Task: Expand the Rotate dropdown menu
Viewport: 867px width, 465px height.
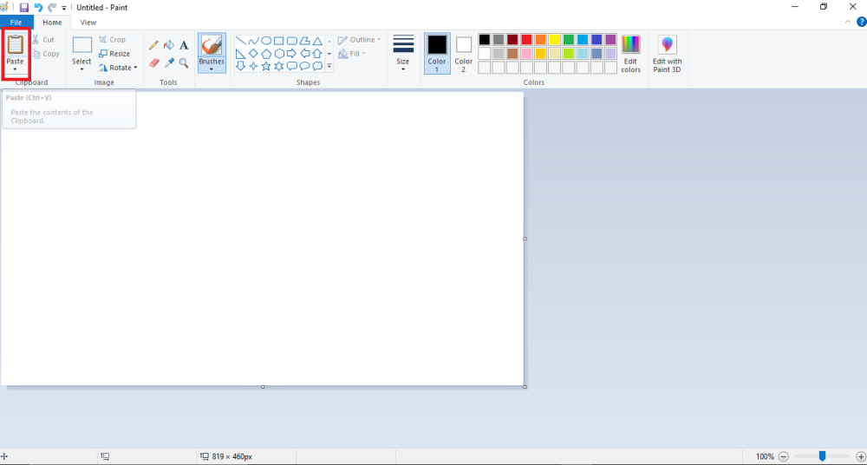Action: click(x=119, y=68)
